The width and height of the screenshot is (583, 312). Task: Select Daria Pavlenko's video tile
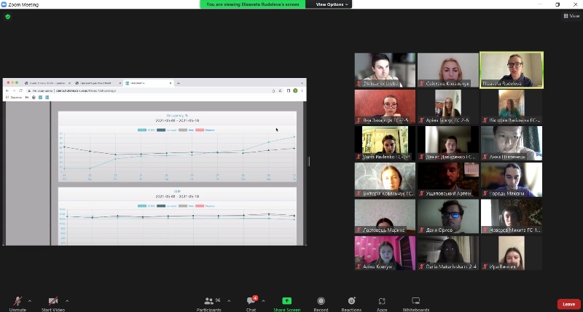point(385,143)
